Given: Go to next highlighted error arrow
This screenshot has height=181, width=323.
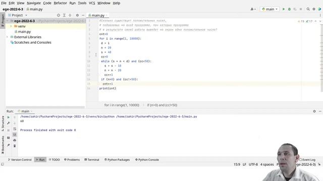Looking at the screenshot, I should (x=320, y=21).
